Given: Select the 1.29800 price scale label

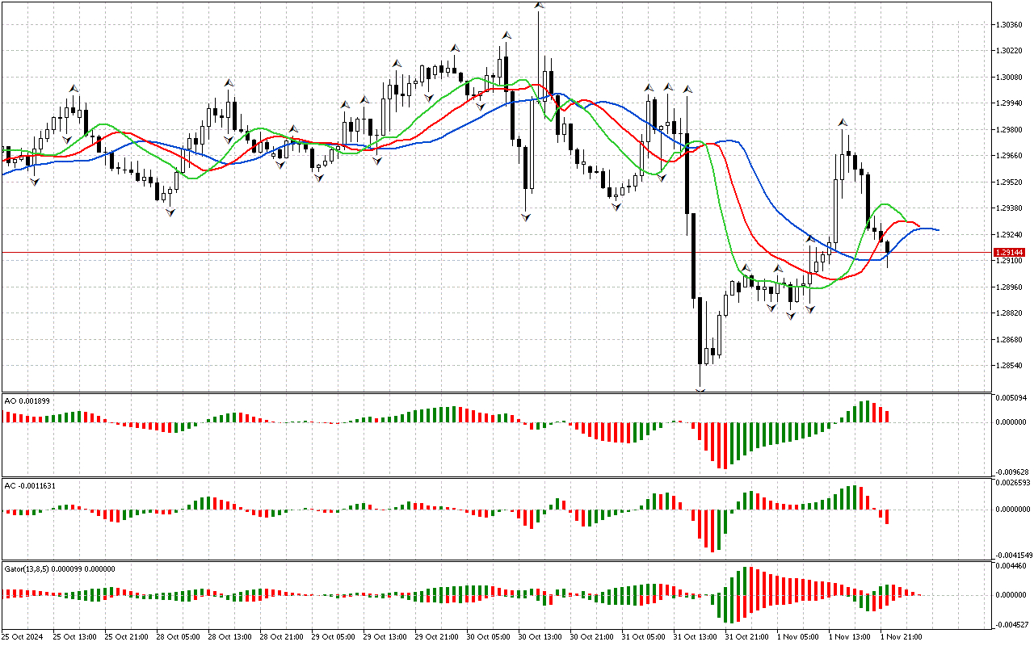Looking at the screenshot, I should pyautogui.click(x=1009, y=130).
